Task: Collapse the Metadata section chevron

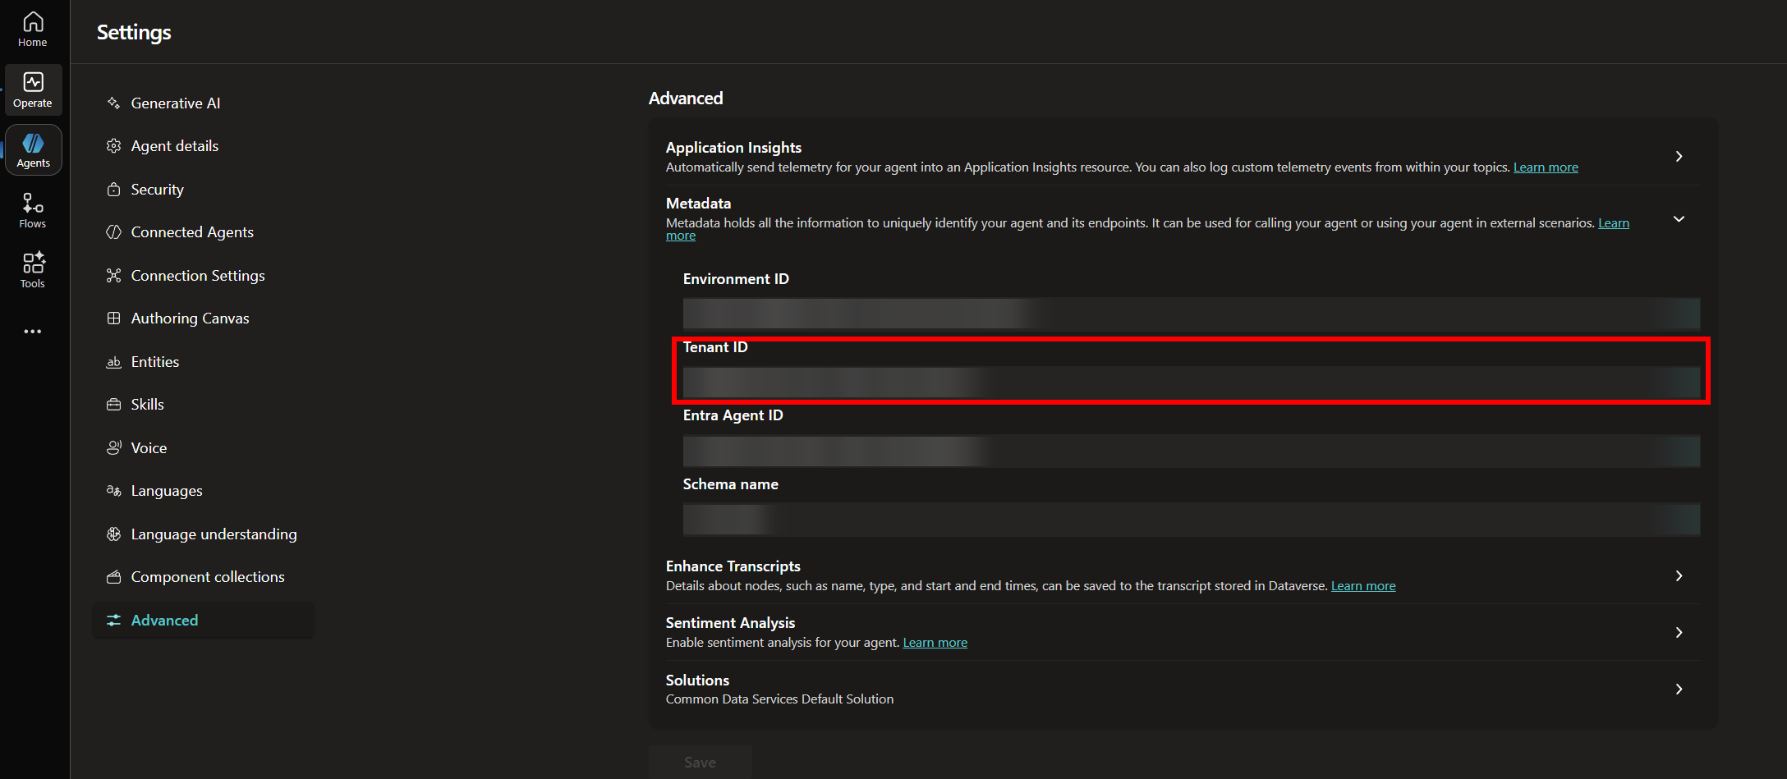Action: [x=1679, y=219]
